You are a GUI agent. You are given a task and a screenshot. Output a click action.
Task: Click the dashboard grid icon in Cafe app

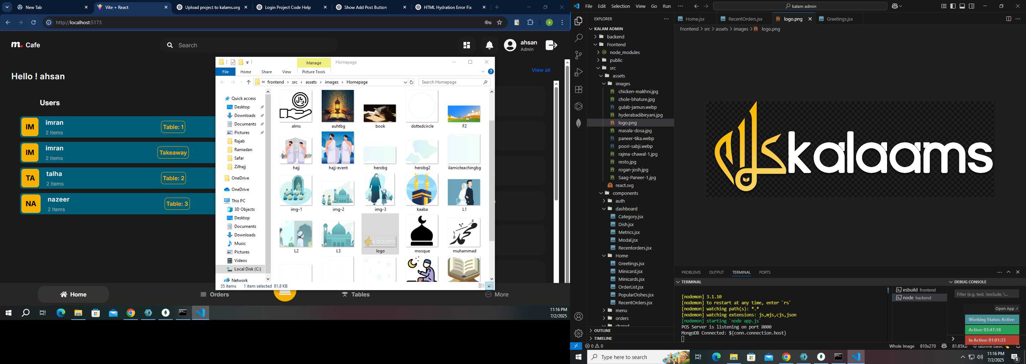click(466, 45)
